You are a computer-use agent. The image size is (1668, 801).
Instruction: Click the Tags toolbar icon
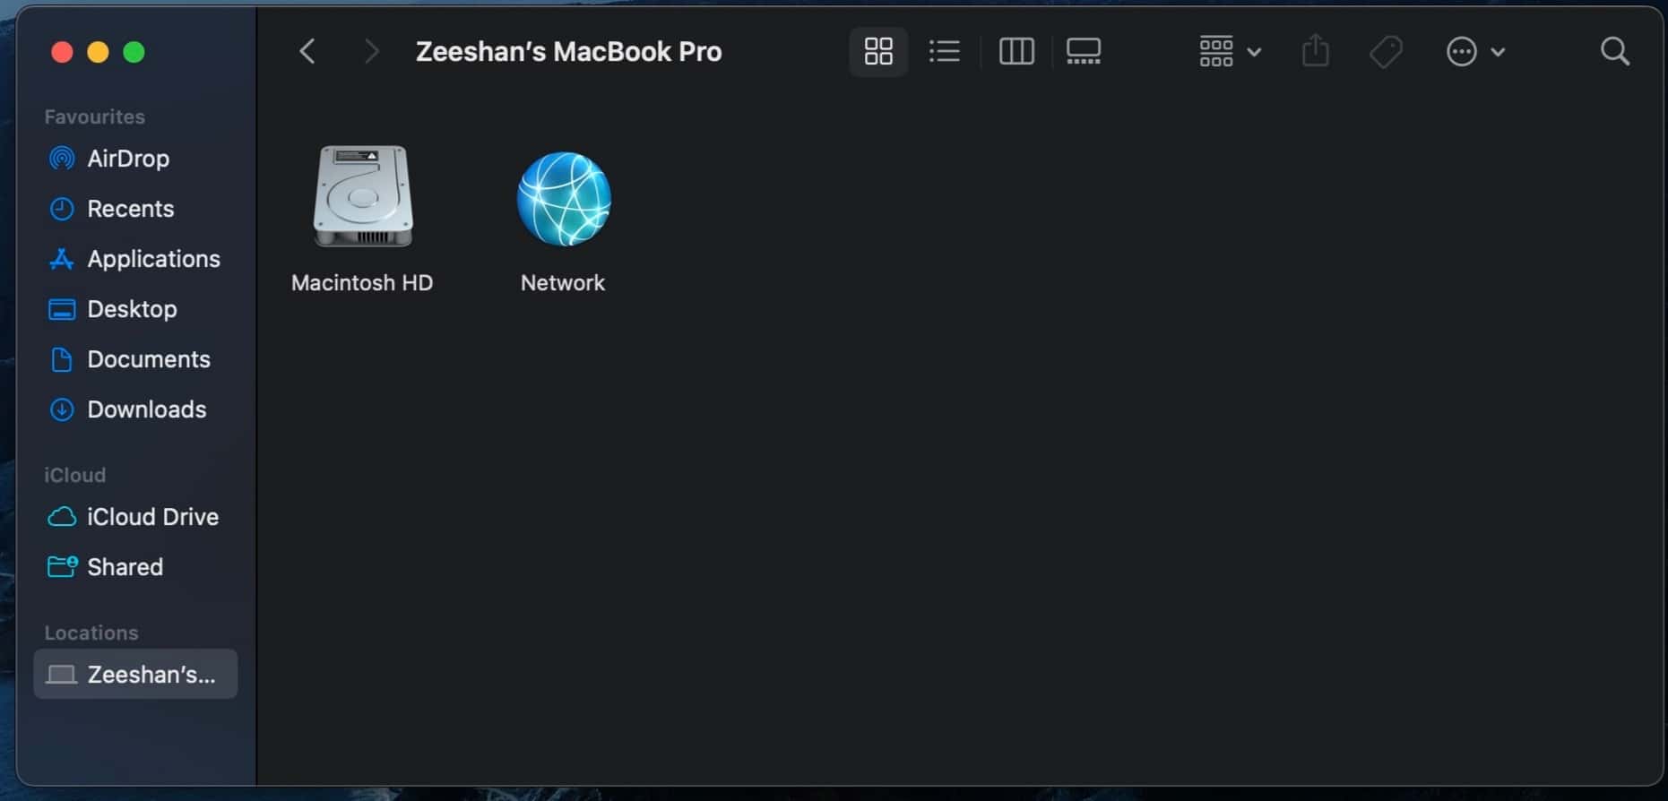(1386, 51)
